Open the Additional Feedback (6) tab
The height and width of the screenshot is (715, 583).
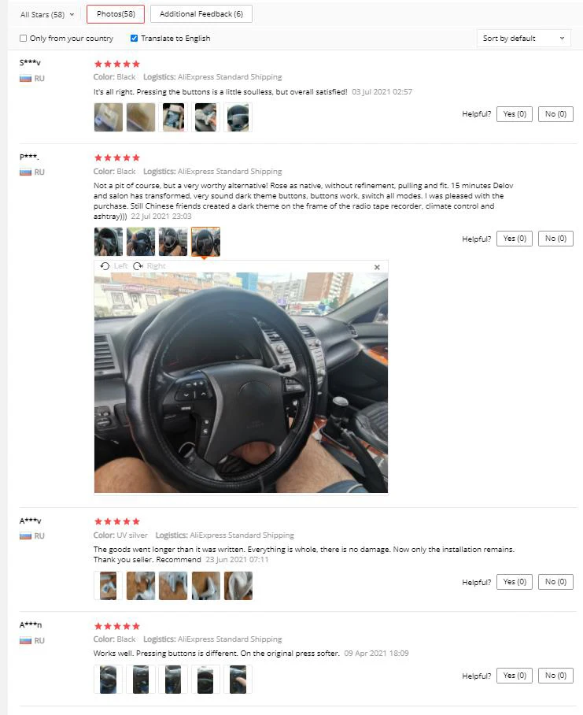tap(201, 14)
